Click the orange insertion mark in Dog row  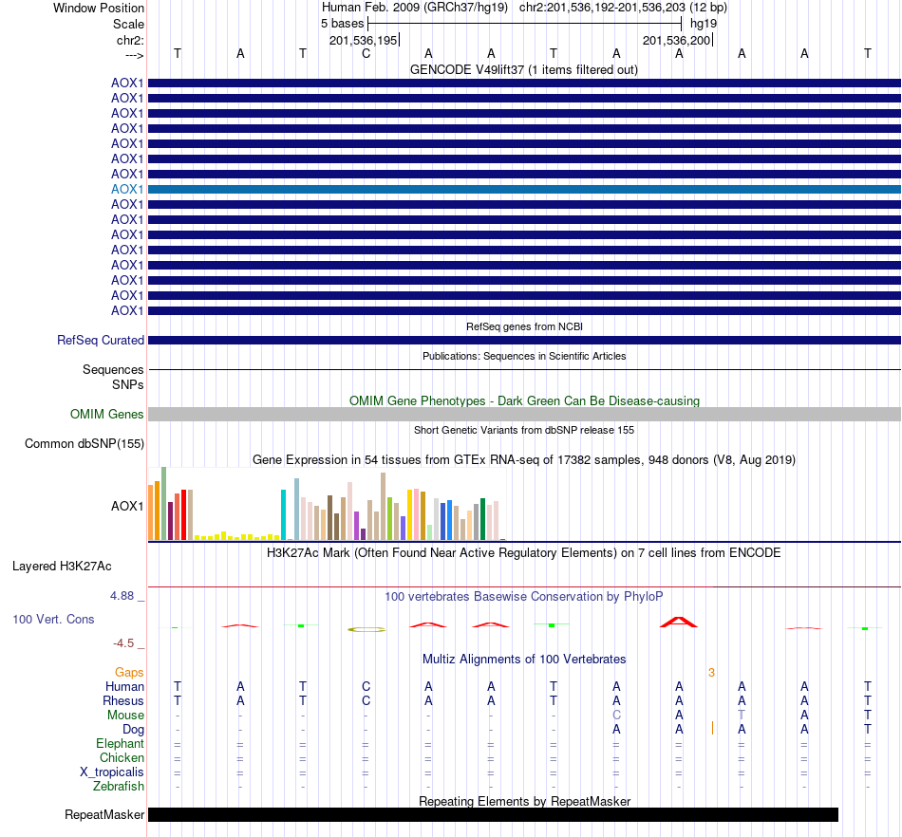point(712,729)
